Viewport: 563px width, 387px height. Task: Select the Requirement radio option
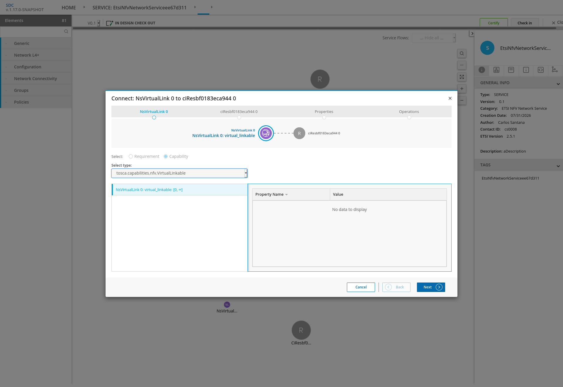coord(131,156)
